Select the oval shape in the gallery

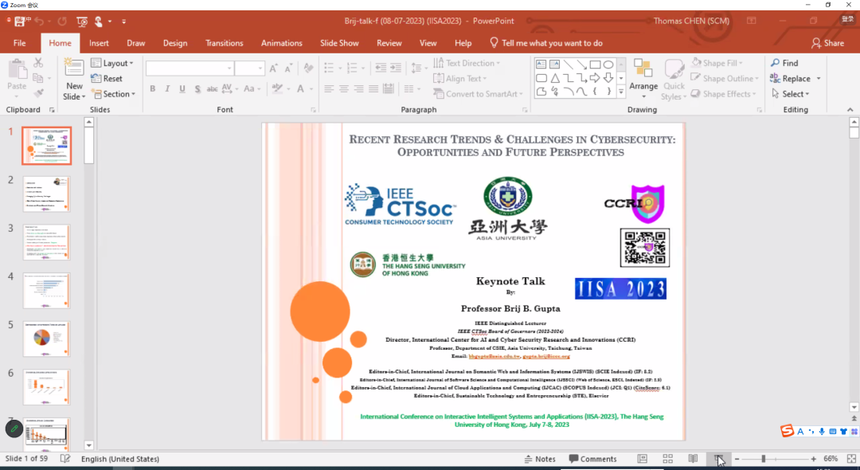click(608, 65)
